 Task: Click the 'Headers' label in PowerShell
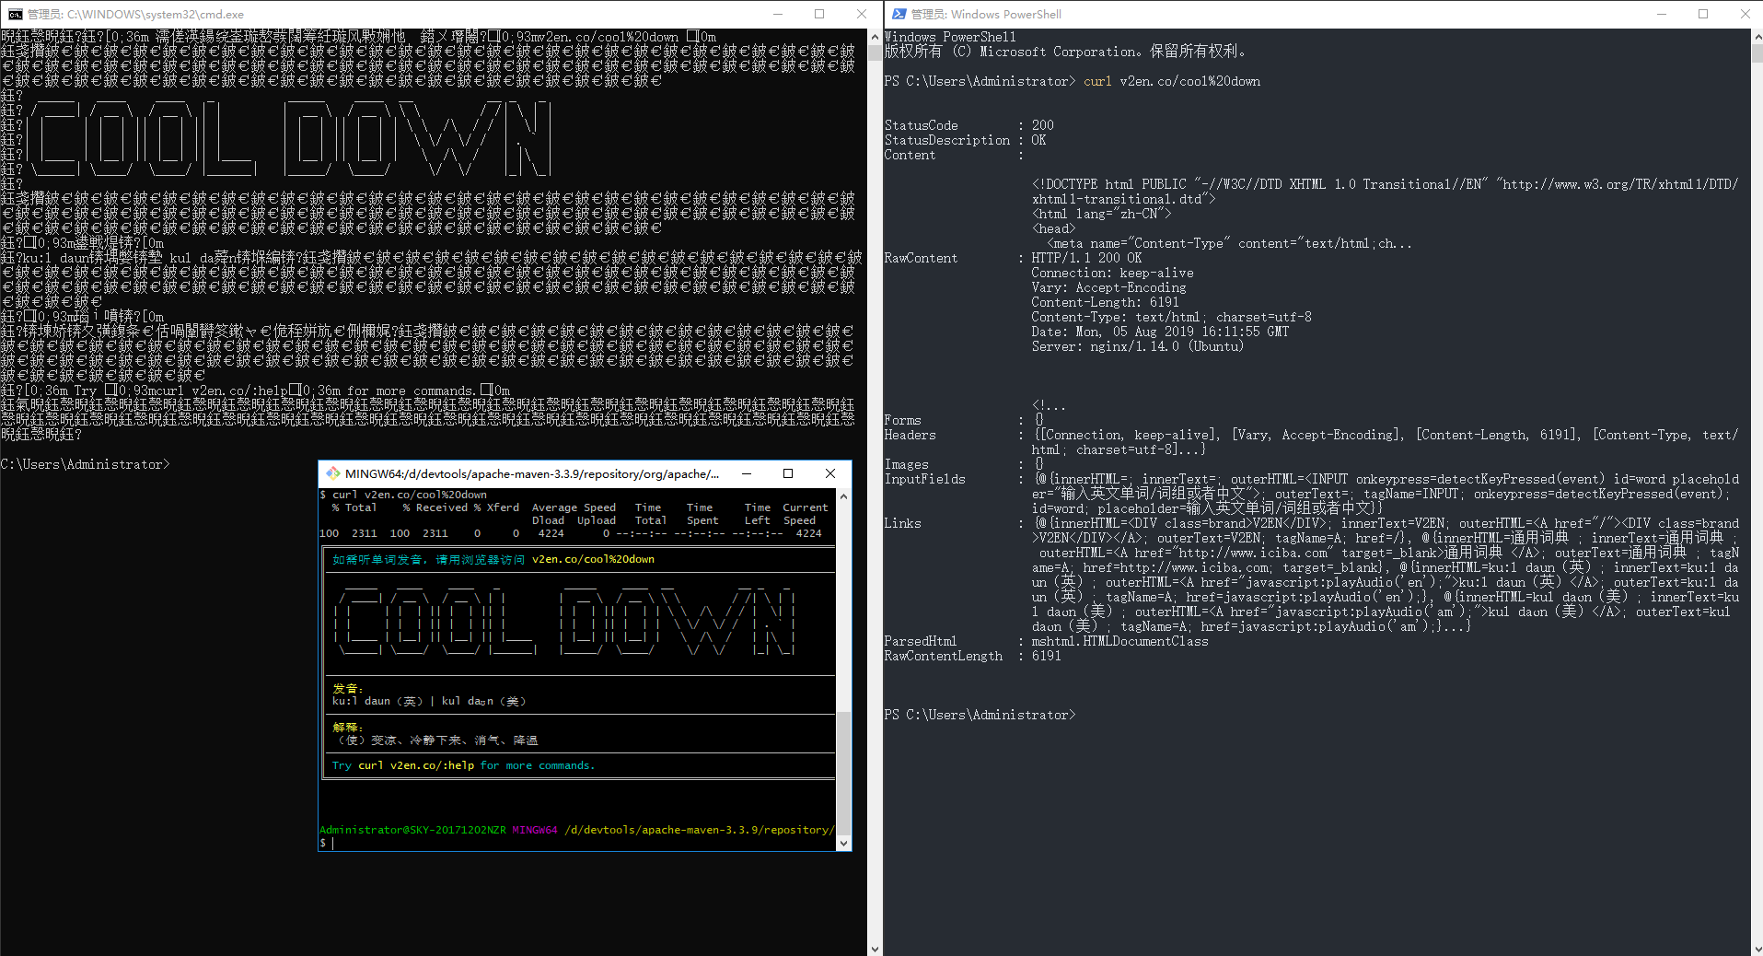[910, 435]
